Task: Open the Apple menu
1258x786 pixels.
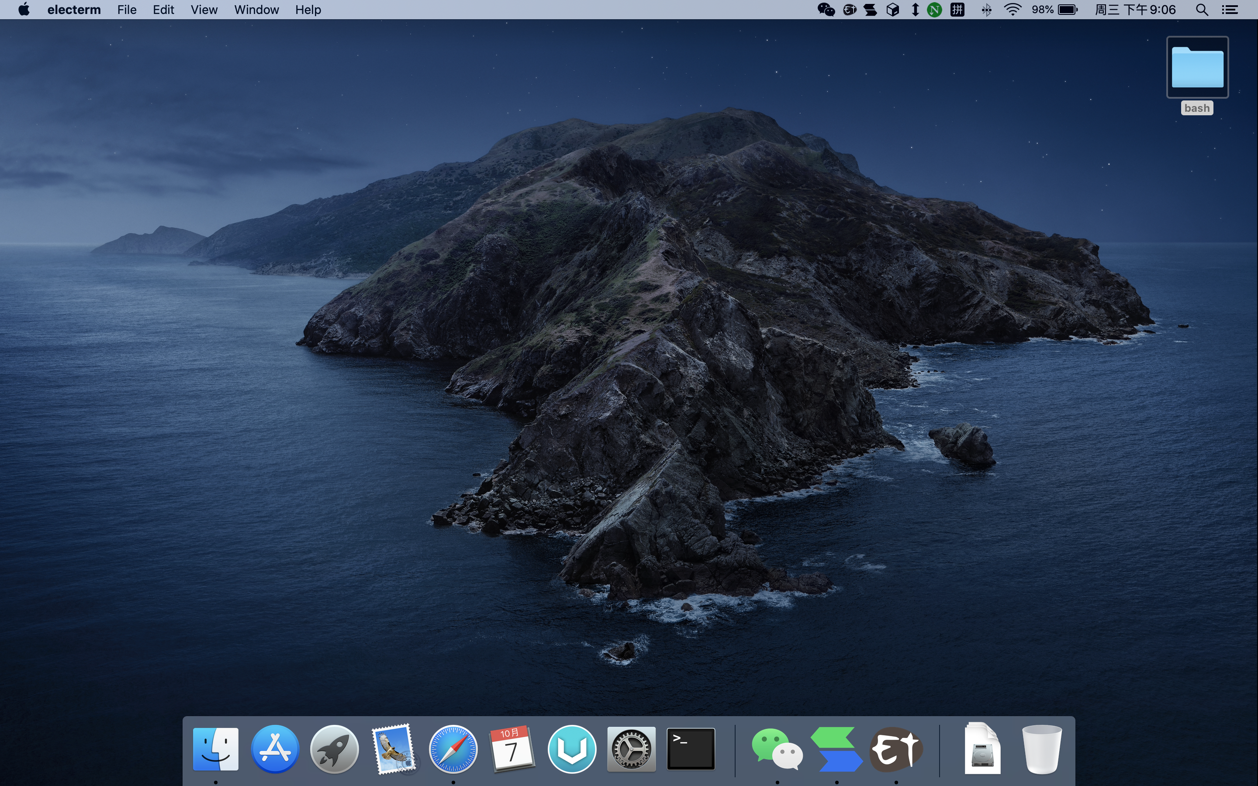Action: pos(24,10)
